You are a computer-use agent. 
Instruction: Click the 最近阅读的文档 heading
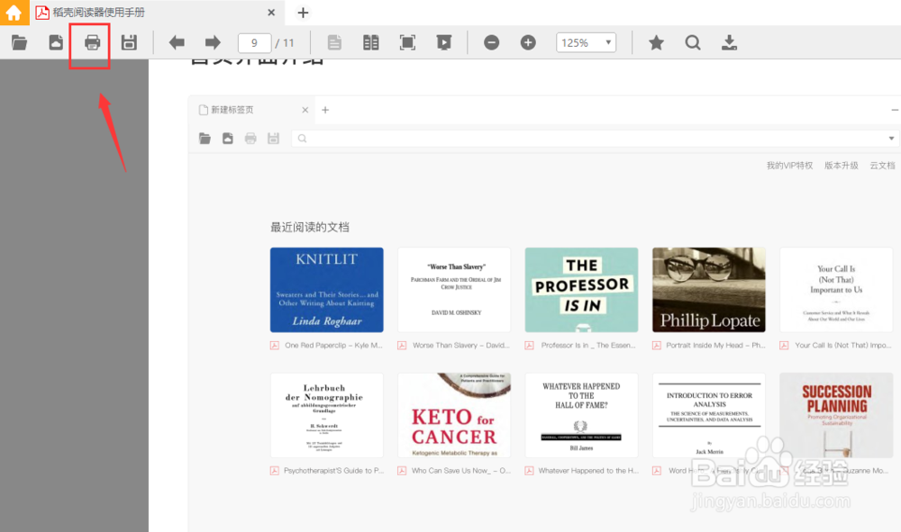310,227
